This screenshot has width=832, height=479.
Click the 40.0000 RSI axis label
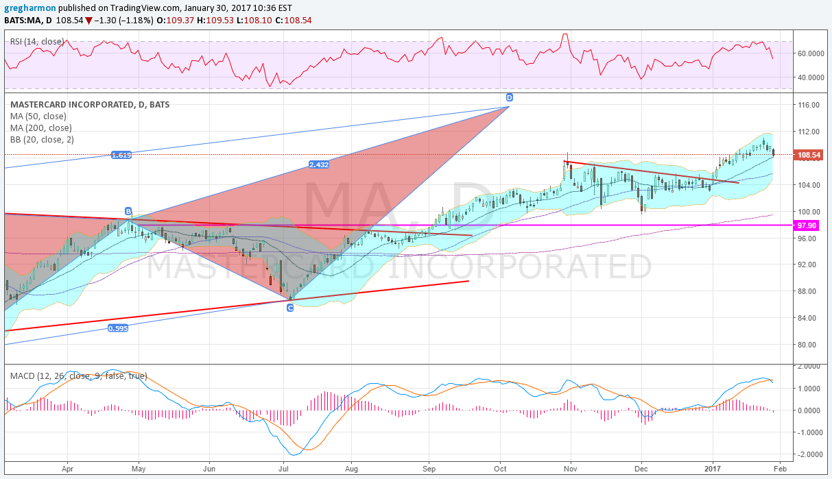coord(810,77)
